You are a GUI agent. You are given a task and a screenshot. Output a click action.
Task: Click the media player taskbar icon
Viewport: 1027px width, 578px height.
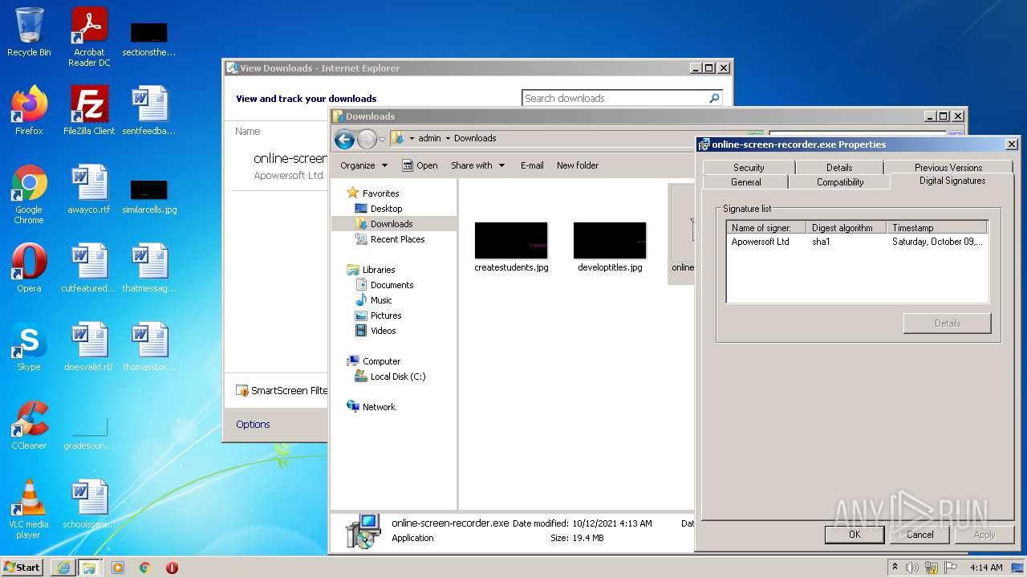point(118,568)
